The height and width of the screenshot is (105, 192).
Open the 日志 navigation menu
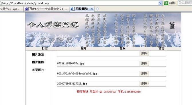pyautogui.click(x=45, y=48)
